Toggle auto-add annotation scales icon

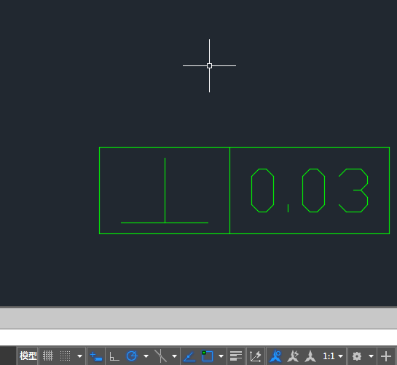point(293,356)
